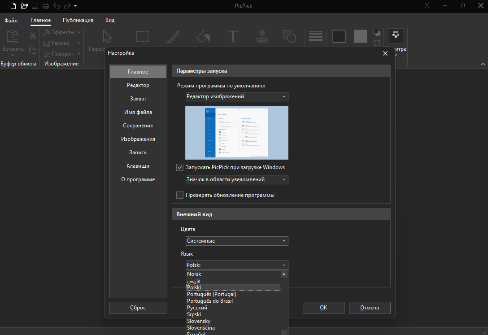Click the default colors small squares icon

(x=377, y=32)
